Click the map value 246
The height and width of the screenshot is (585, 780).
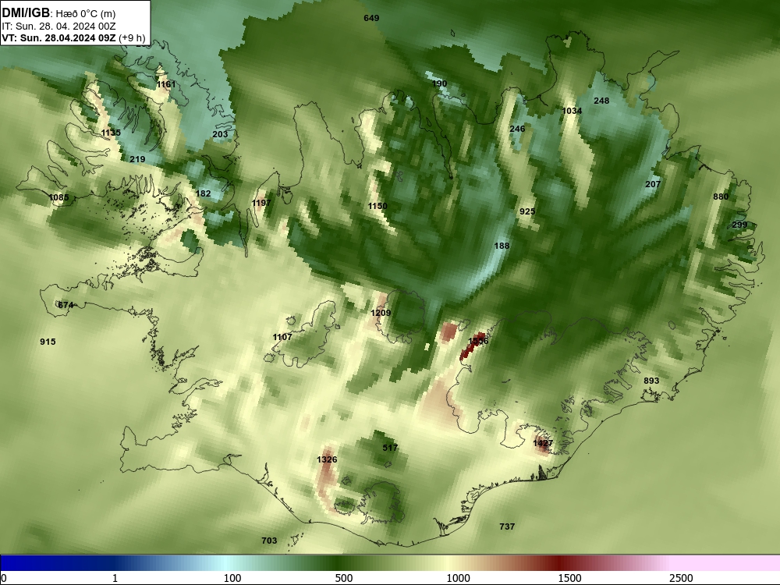[517, 129]
